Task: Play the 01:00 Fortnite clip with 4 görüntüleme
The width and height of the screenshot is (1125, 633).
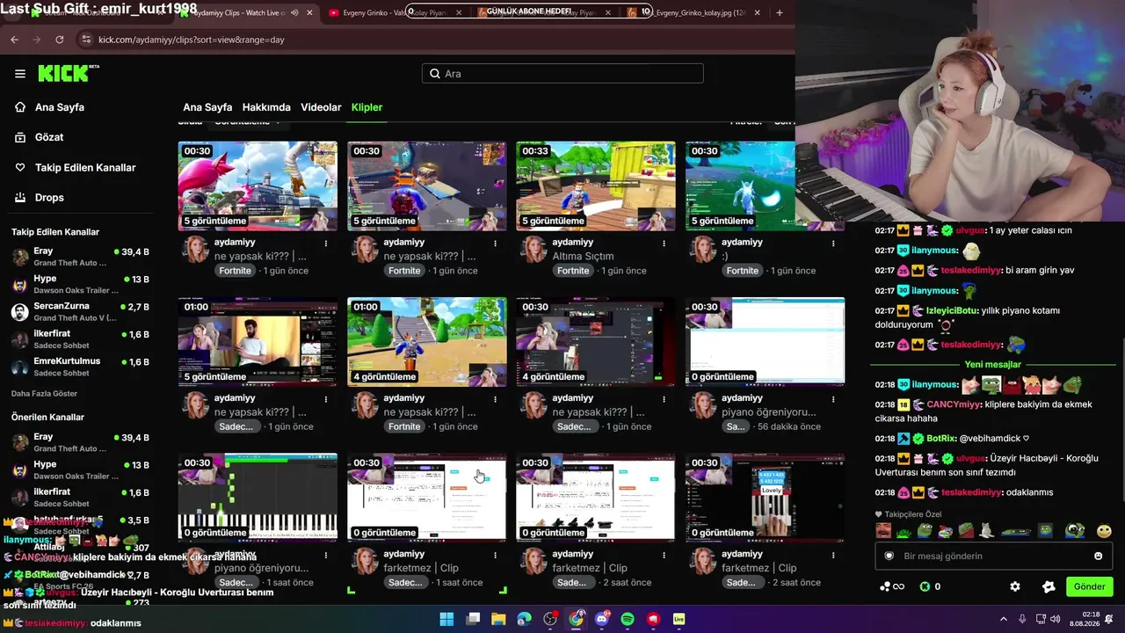Action: click(426, 342)
